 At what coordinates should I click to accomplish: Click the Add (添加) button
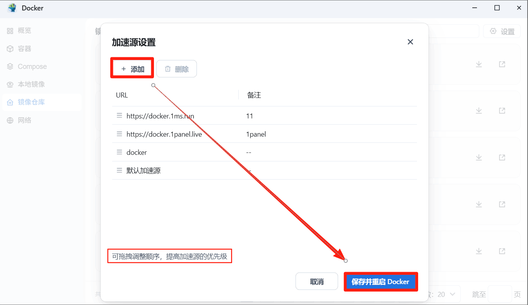133,69
